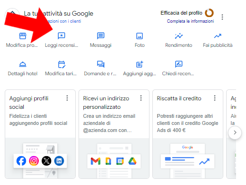
Task: Click the Gmail icon in email card
Action: coord(96,161)
